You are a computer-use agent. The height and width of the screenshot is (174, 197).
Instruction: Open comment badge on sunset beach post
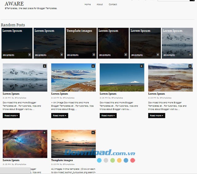[93, 133]
